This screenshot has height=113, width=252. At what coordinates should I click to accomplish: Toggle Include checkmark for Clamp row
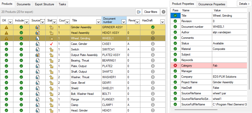click(21, 105)
